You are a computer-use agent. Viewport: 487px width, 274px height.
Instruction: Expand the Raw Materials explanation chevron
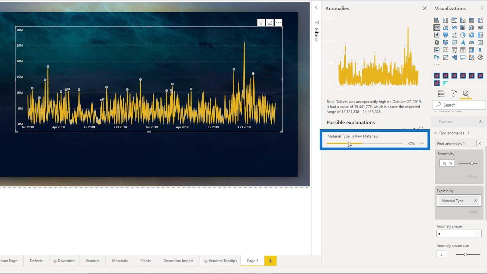pos(422,143)
